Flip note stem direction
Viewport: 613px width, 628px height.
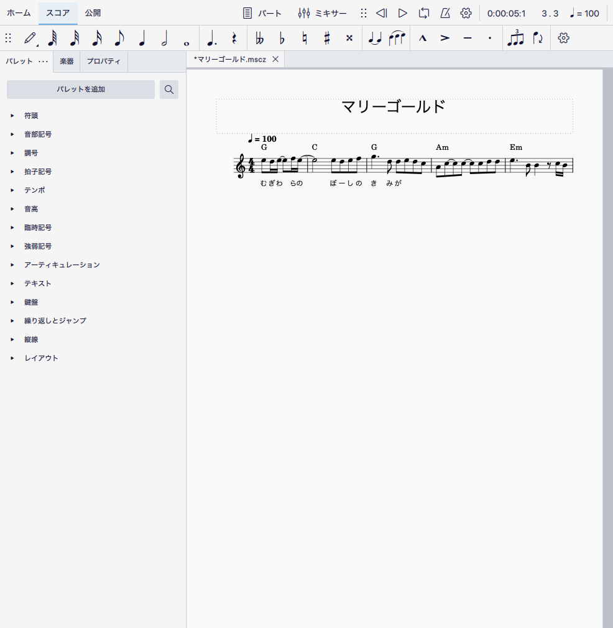point(538,38)
